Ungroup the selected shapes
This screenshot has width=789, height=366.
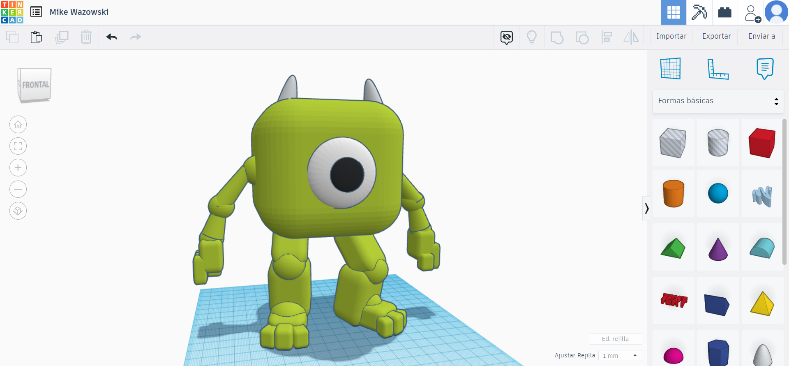tap(582, 37)
